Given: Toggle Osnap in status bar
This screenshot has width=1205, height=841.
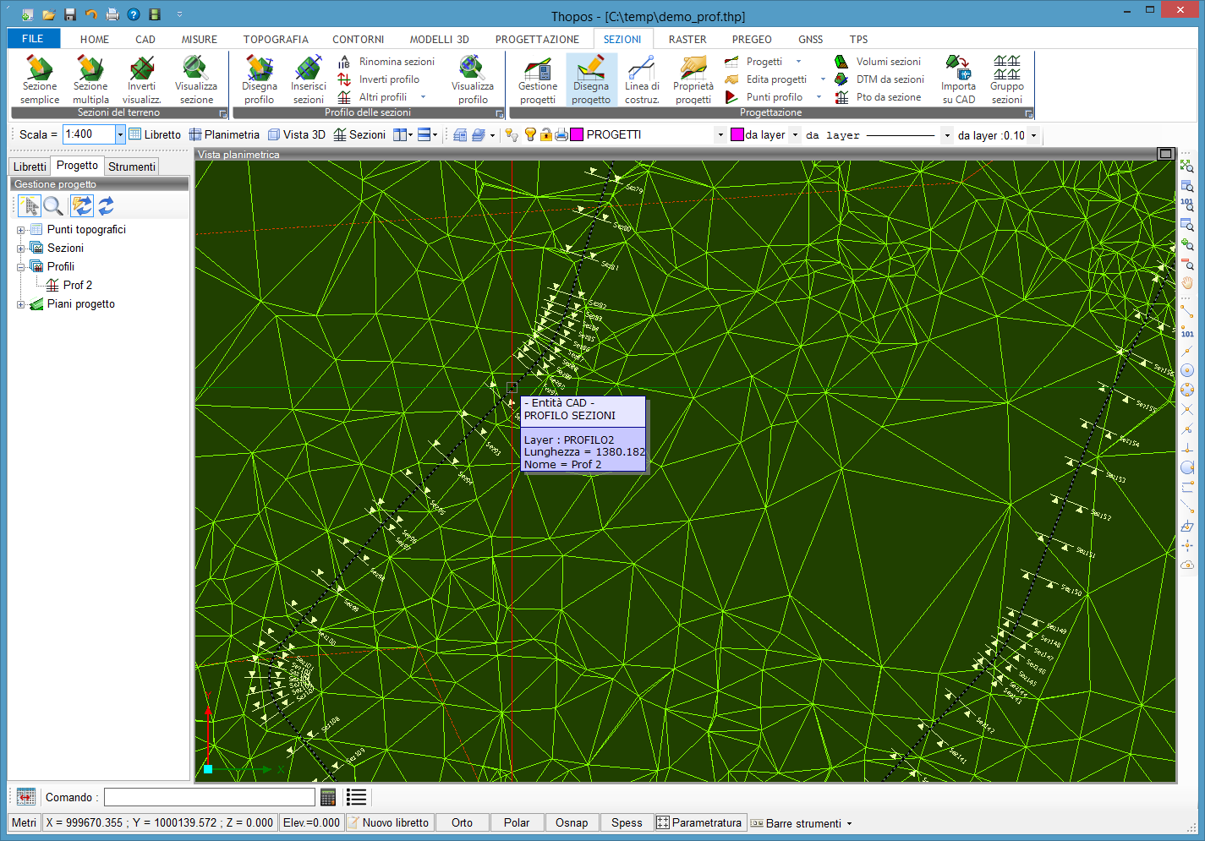Looking at the screenshot, I should tap(572, 822).
